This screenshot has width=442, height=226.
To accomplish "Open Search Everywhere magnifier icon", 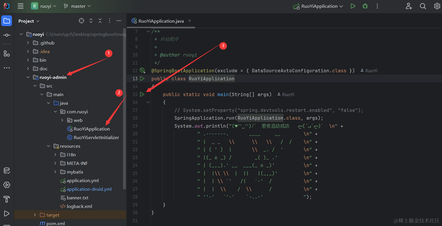I will coord(423,6).
